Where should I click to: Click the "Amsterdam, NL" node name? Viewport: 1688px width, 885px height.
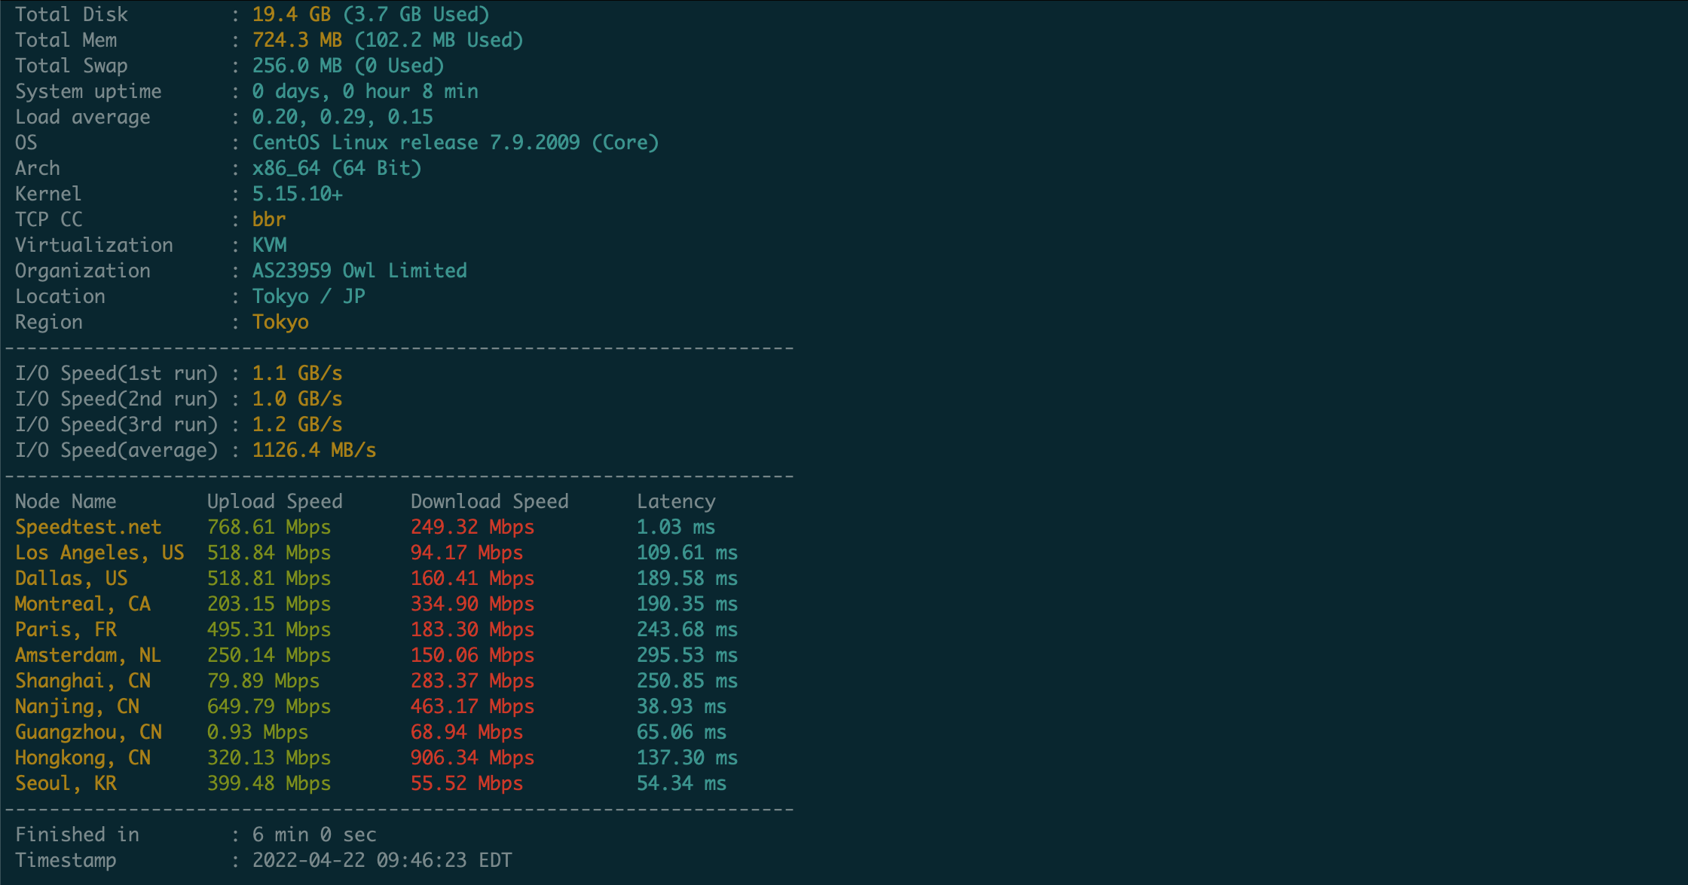[x=88, y=655]
